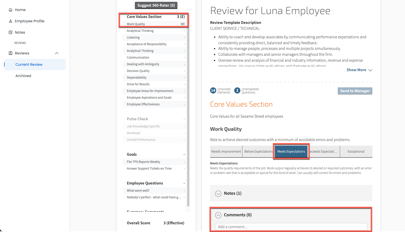Click the 2 Unanswered Questions badge
This screenshot has height=232, width=405.
tap(237, 90)
